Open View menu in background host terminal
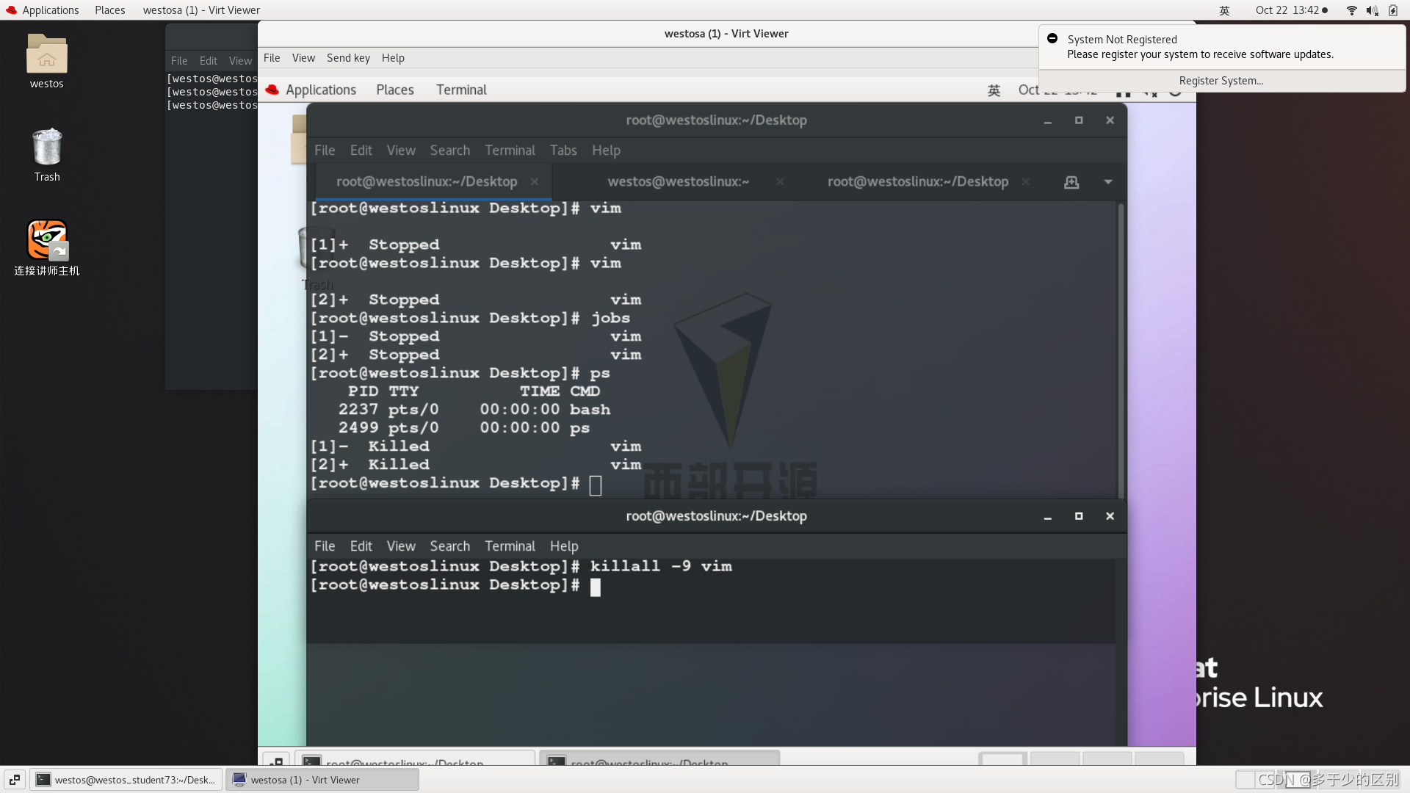This screenshot has width=1410, height=793. [x=240, y=61]
